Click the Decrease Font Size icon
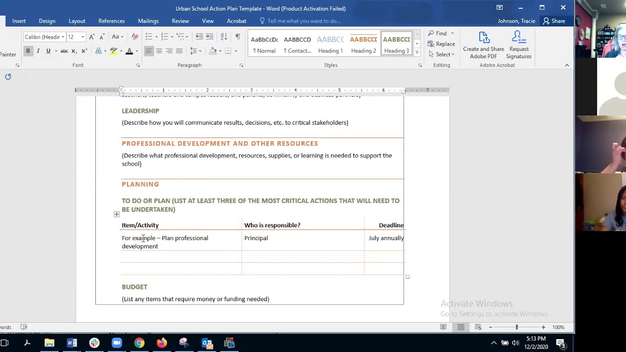 point(102,37)
